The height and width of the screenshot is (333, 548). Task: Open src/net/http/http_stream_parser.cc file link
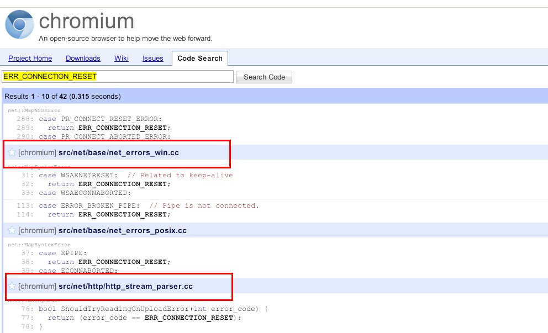pos(125,286)
